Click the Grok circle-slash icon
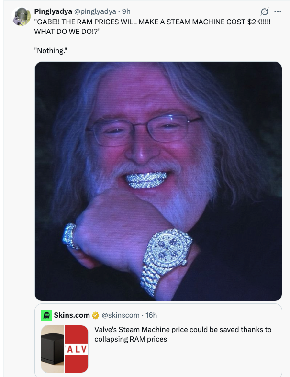The image size is (290, 377). pyautogui.click(x=264, y=11)
